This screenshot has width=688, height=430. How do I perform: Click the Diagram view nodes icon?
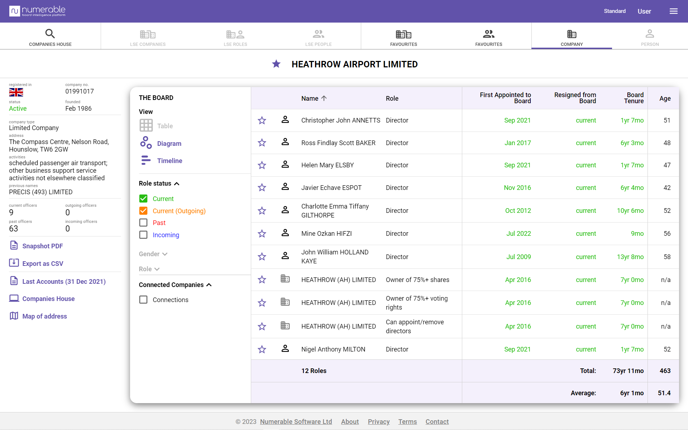pyautogui.click(x=146, y=143)
